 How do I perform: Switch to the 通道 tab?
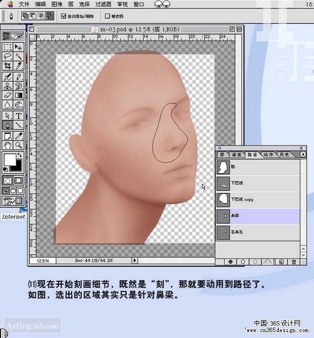(236, 155)
